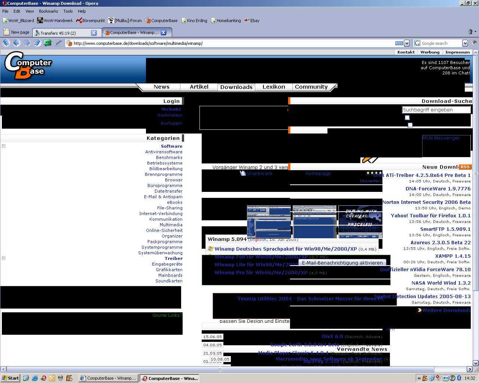Image resolution: width=479 pixels, height=383 pixels.
Task: Click the eye icon beside Google search
Action: click(474, 43)
